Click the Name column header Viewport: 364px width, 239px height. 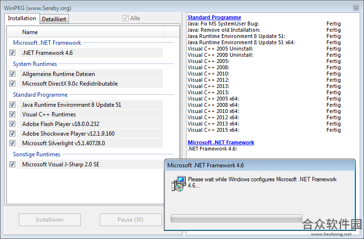92,32
